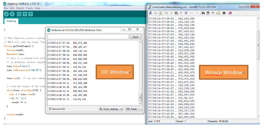The image size is (270, 128).
Task: Open Find with the first binoculars icon
Action: click(x=203, y=13)
